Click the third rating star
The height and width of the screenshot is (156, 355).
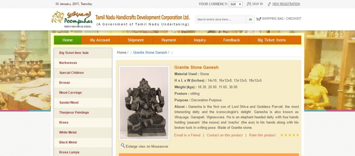coord(289,135)
